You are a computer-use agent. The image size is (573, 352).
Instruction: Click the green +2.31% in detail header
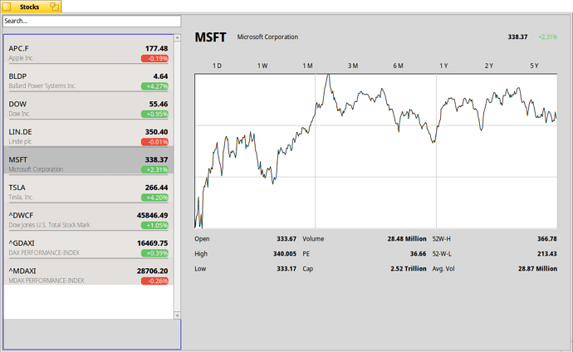548,37
